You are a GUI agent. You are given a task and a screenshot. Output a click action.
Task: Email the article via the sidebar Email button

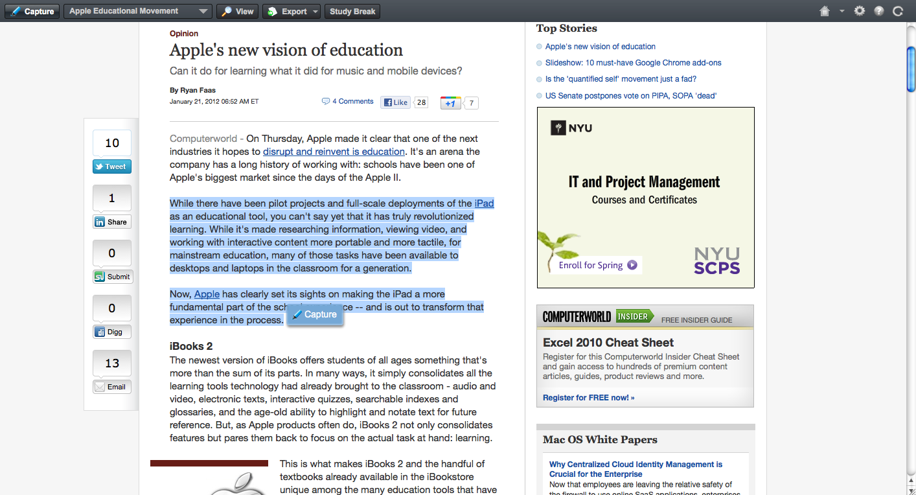point(112,387)
